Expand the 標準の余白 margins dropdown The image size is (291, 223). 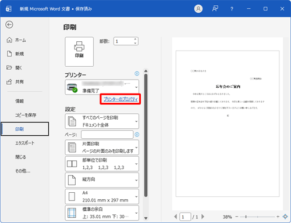[102, 213]
